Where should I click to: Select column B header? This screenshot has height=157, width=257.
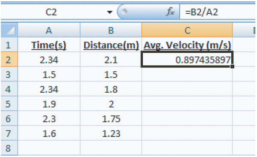[111, 30]
